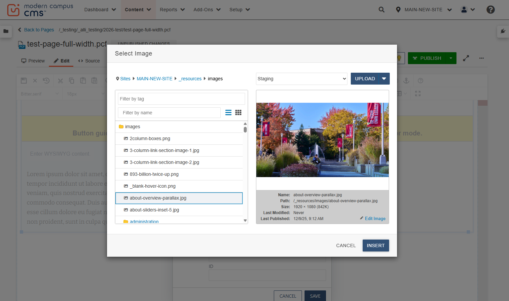Image resolution: width=509 pixels, height=301 pixels.
Task: Click the ID input field in background dialog
Action: pyautogui.click(x=267, y=275)
